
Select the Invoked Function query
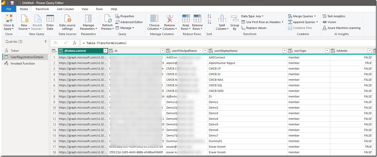[23, 63]
